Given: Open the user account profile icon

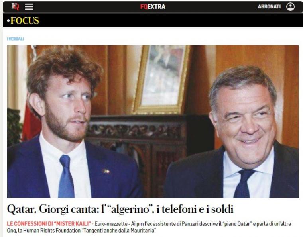Looking at the screenshot, I should (x=290, y=6).
